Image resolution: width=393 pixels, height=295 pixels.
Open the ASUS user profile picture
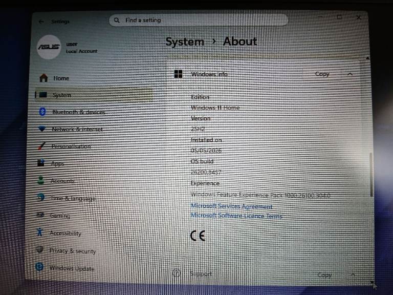coord(49,47)
